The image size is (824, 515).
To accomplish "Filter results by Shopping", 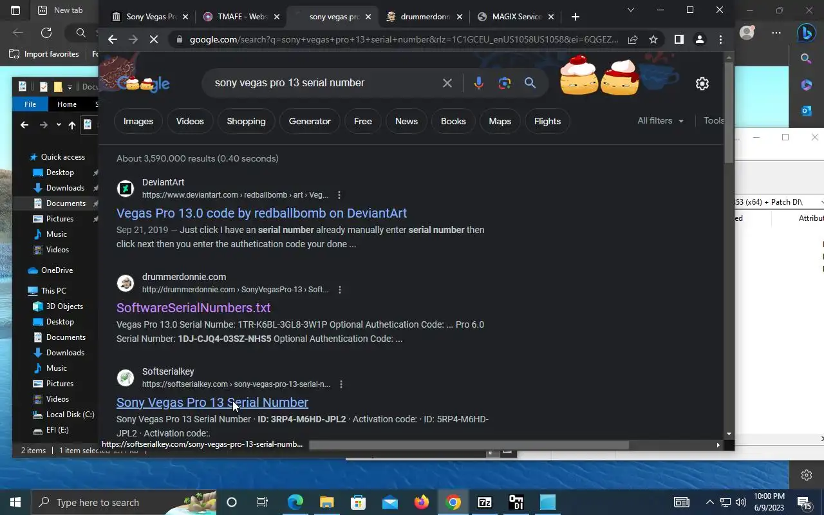I will [246, 121].
